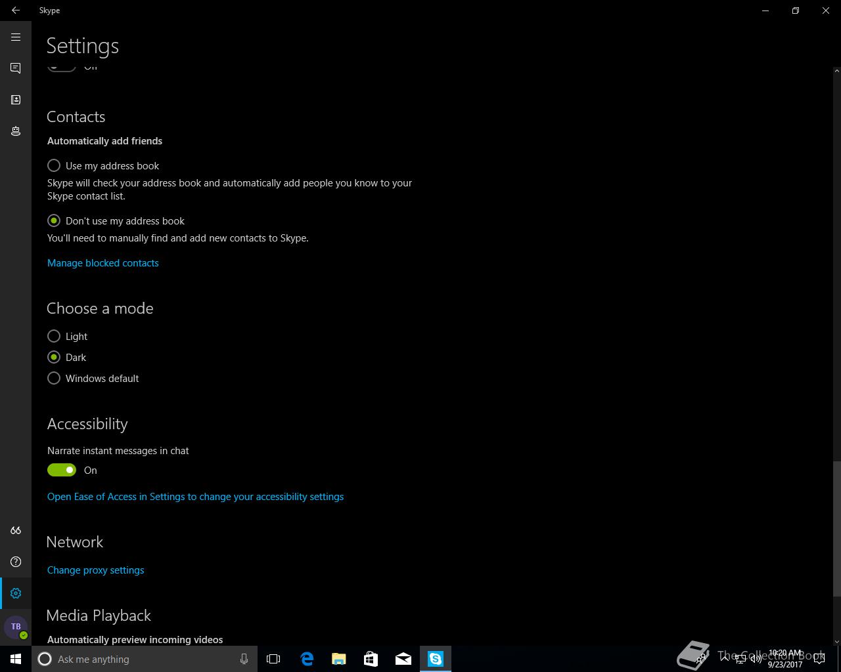Open the help question mark icon

[16, 562]
